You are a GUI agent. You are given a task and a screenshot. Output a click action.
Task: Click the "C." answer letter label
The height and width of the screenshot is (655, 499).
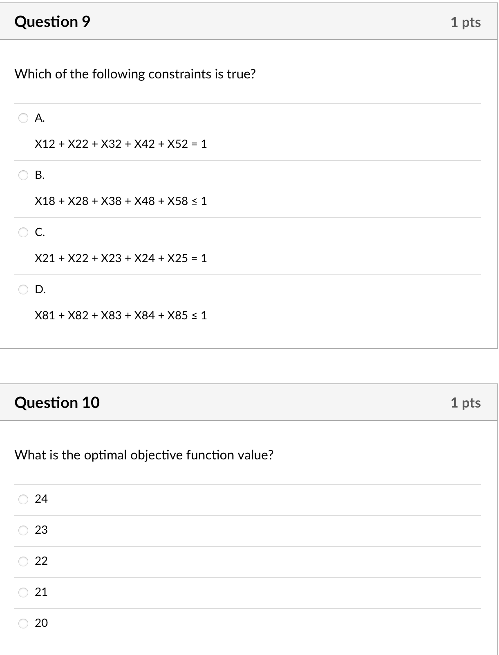[40, 232]
